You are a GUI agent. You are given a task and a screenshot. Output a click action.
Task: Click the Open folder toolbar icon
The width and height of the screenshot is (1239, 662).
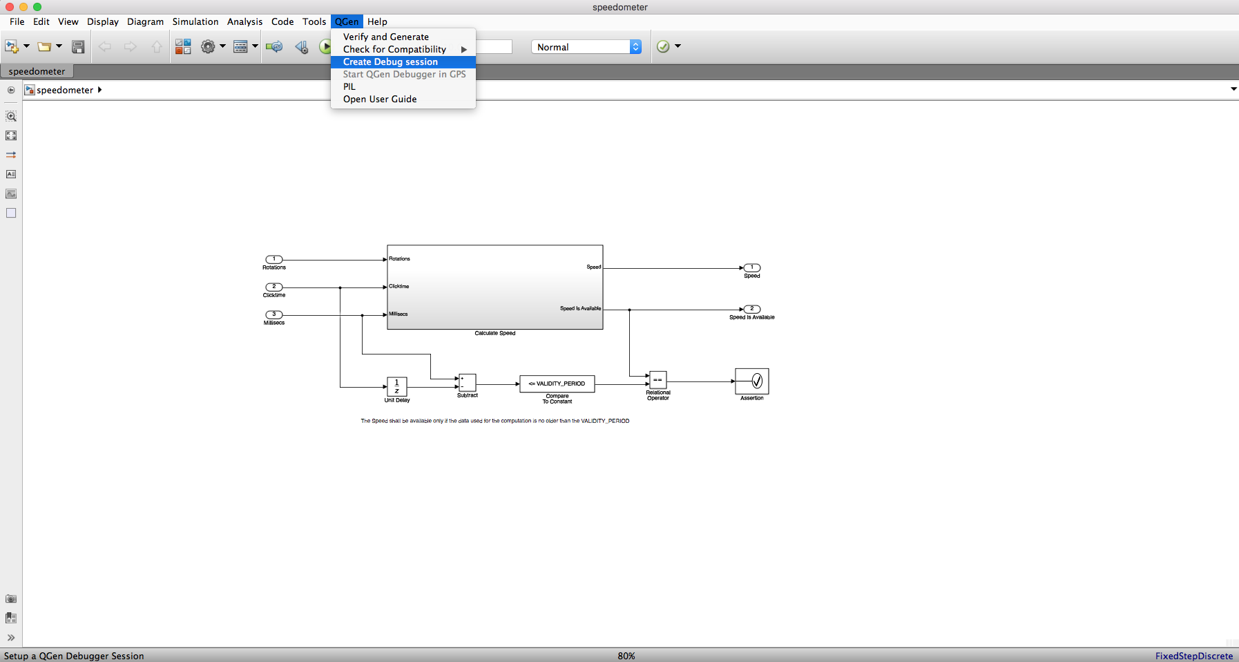click(44, 46)
